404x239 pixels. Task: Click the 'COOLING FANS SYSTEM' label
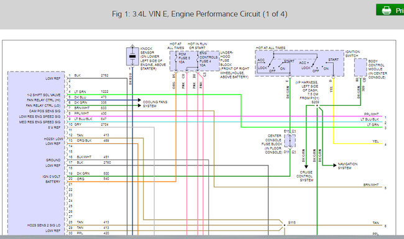point(155,104)
